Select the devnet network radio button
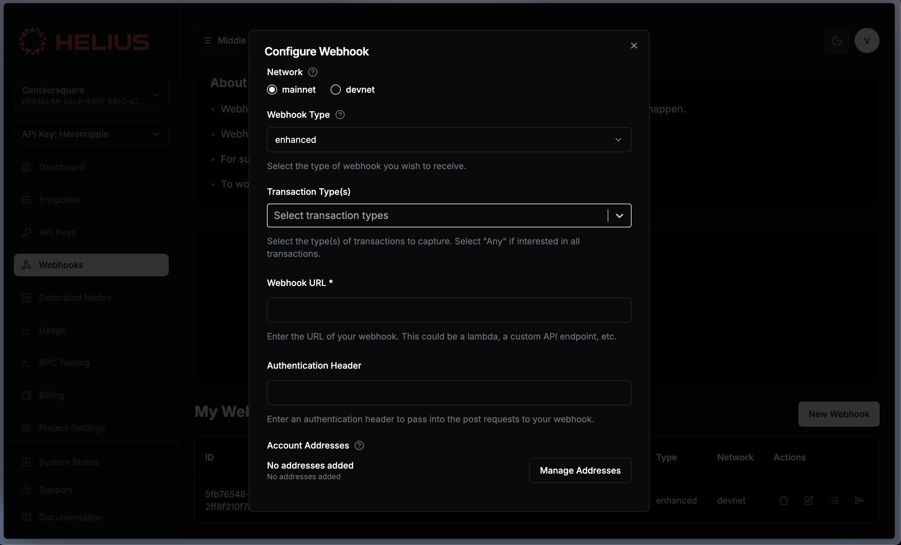This screenshot has height=545, width=901. pyautogui.click(x=335, y=90)
